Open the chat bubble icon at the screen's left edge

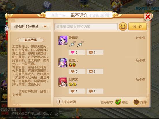coord(4,97)
